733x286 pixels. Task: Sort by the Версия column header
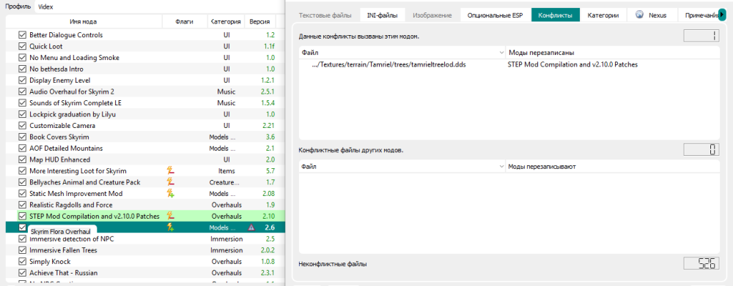[x=259, y=21]
